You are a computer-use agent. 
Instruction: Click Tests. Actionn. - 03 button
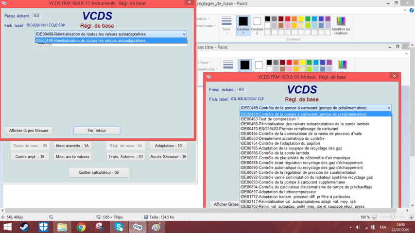(126, 157)
